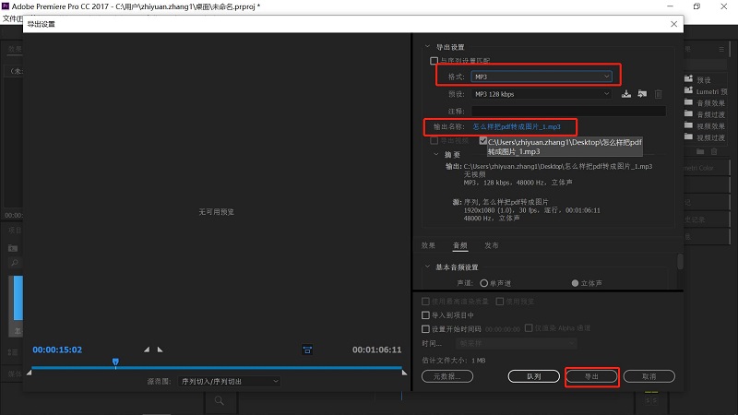738x415 pixels.
Task: Collapse the 导出设置 section
Action: click(x=427, y=47)
